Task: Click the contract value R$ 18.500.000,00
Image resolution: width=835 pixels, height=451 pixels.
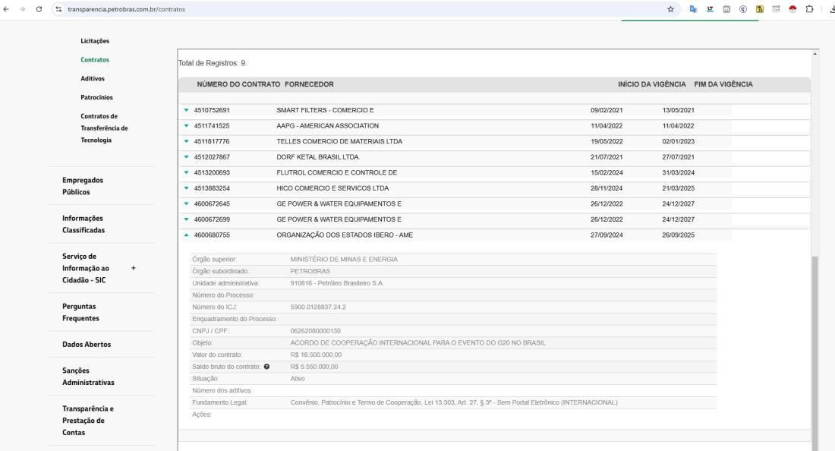Action: coord(316,355)
